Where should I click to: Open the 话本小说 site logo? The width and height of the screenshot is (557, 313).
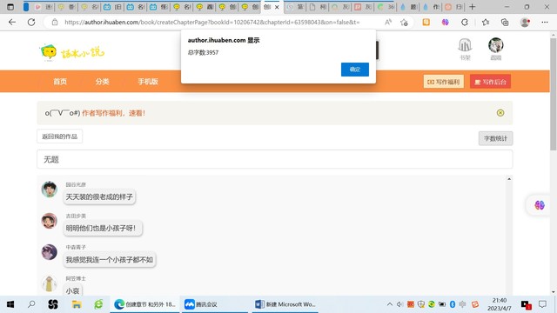[x=72, y=53]
